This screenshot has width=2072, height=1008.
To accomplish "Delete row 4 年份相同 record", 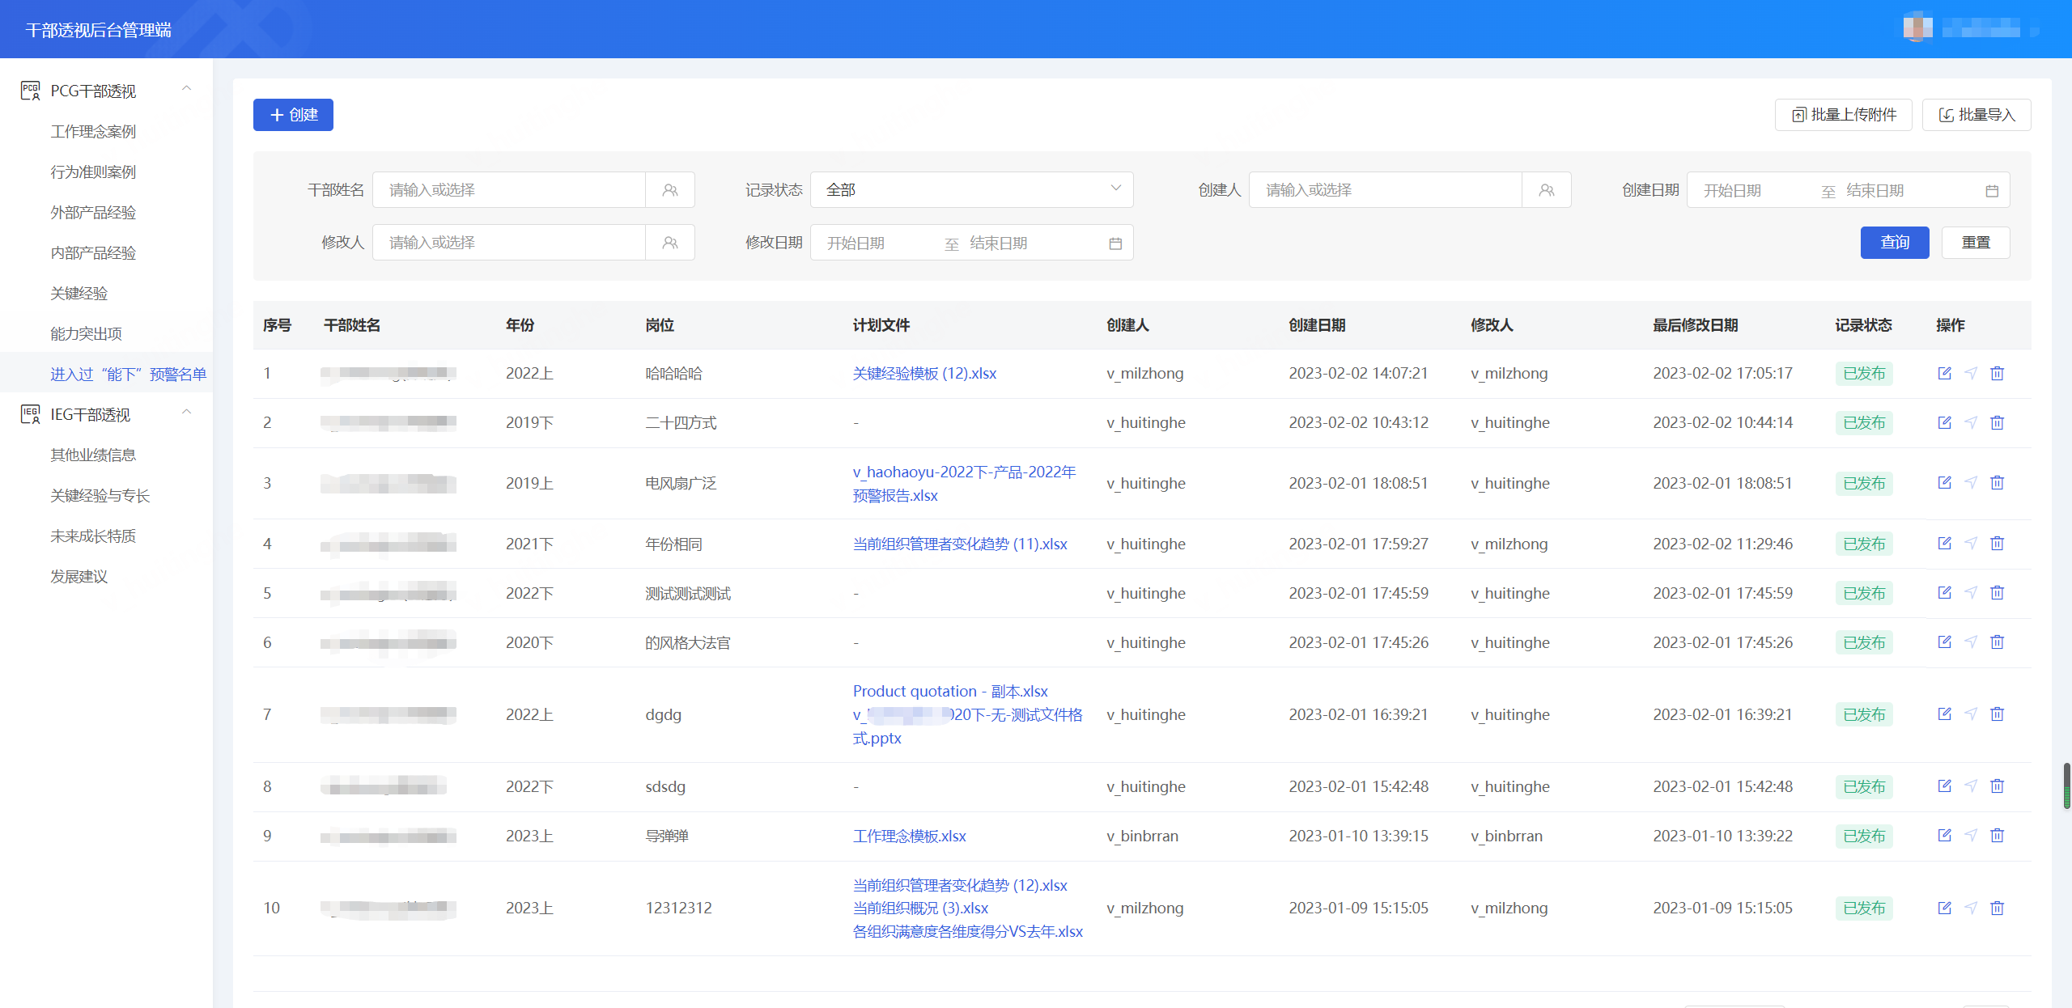I will [1998, 543].
